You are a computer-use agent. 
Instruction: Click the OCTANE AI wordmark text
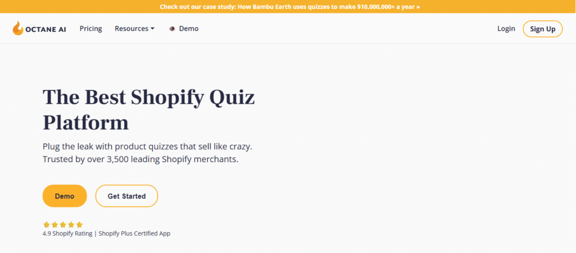[46, 30]
